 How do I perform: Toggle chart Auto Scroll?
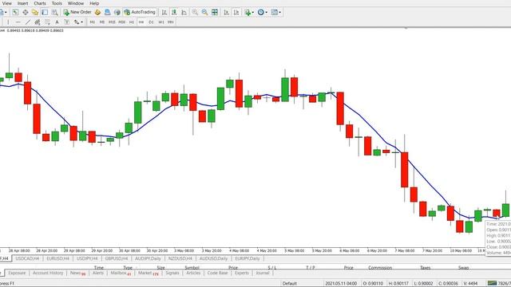(x=226, y=13)
